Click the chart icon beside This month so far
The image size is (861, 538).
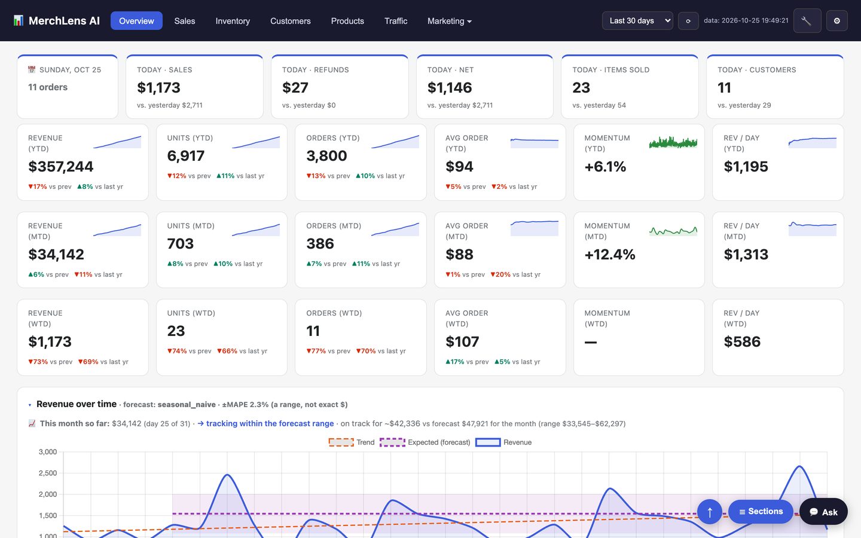click(x=32, y=423)
